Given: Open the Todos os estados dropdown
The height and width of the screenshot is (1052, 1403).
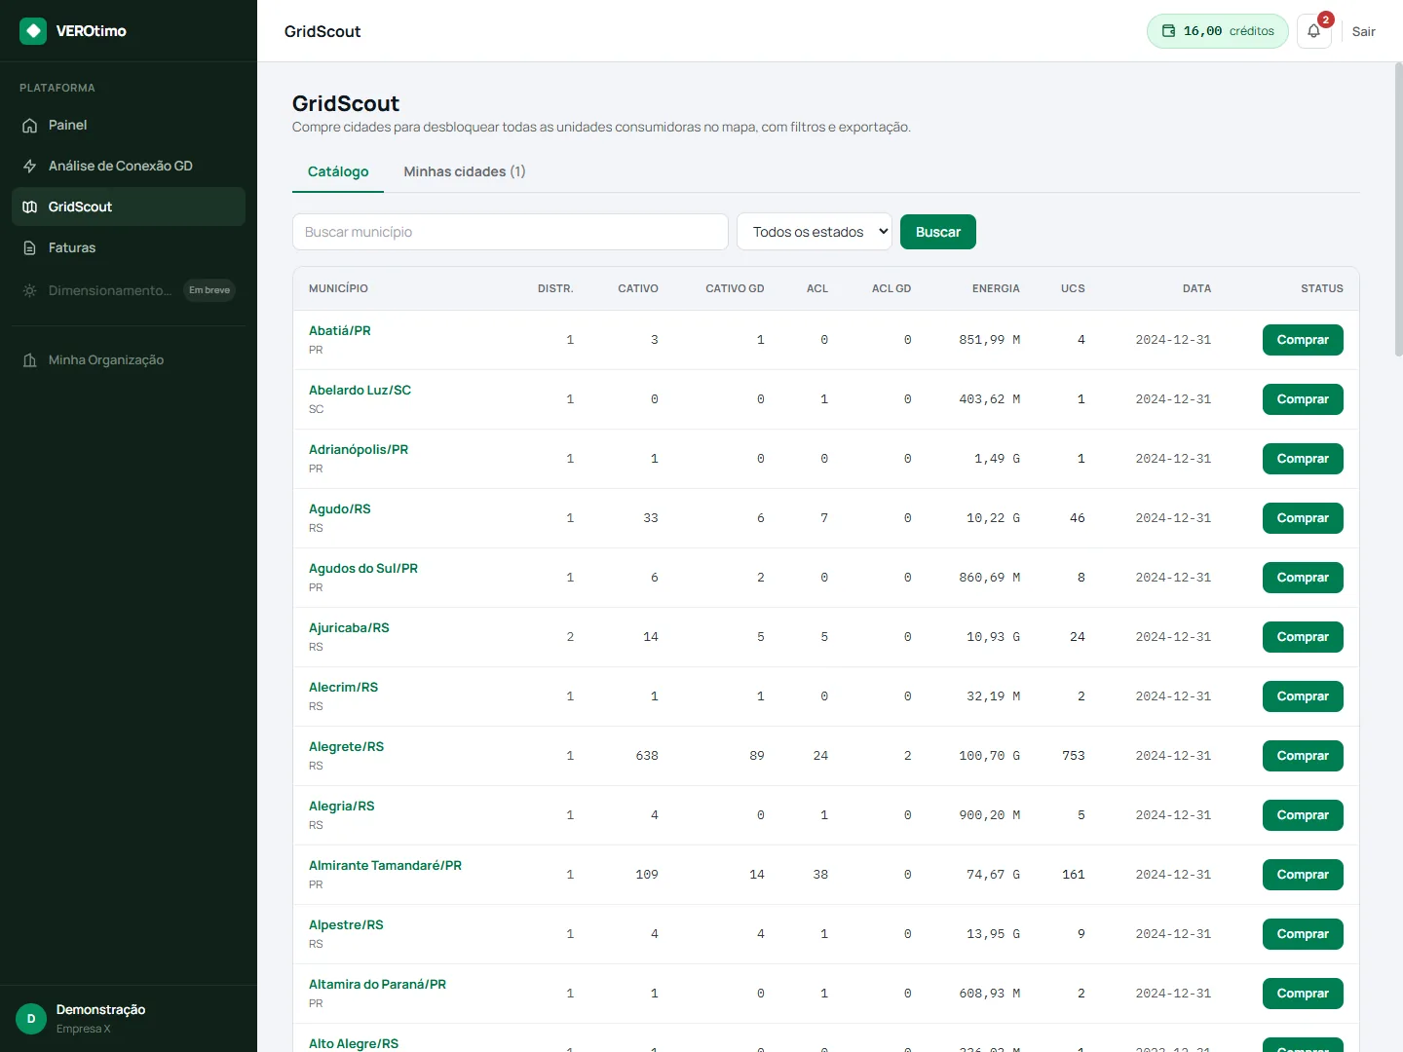Looking at the screenshot, I should pyautogui.click(x=815, y=232).
